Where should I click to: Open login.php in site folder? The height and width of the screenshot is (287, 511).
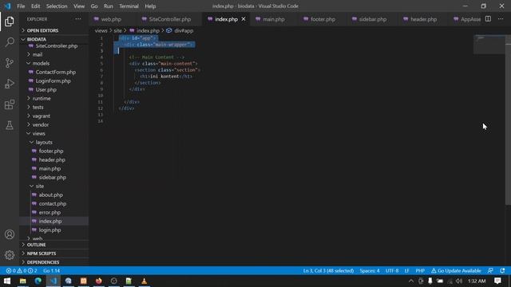(x=54, y=230)
